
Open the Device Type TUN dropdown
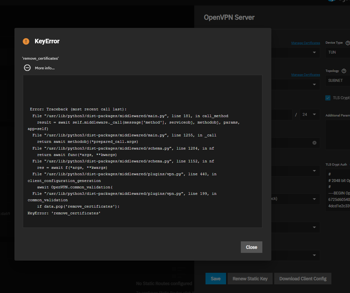click(x=337, y=52)
